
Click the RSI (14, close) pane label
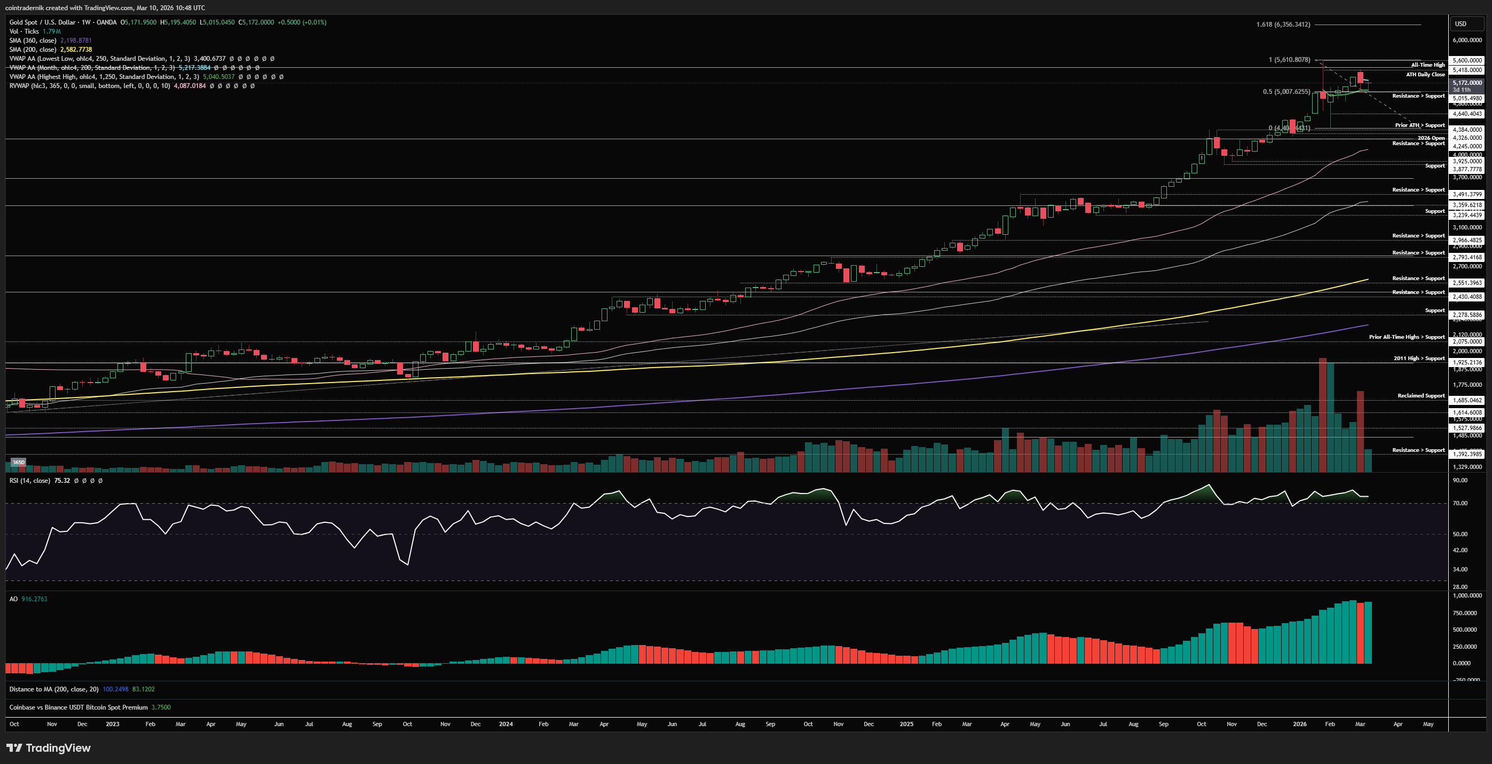tap(29, 480)
